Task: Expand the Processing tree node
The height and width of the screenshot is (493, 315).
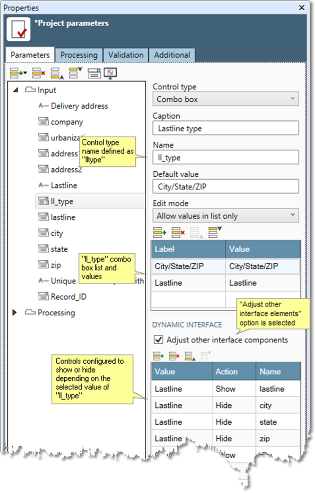Action: click(15, 313)
